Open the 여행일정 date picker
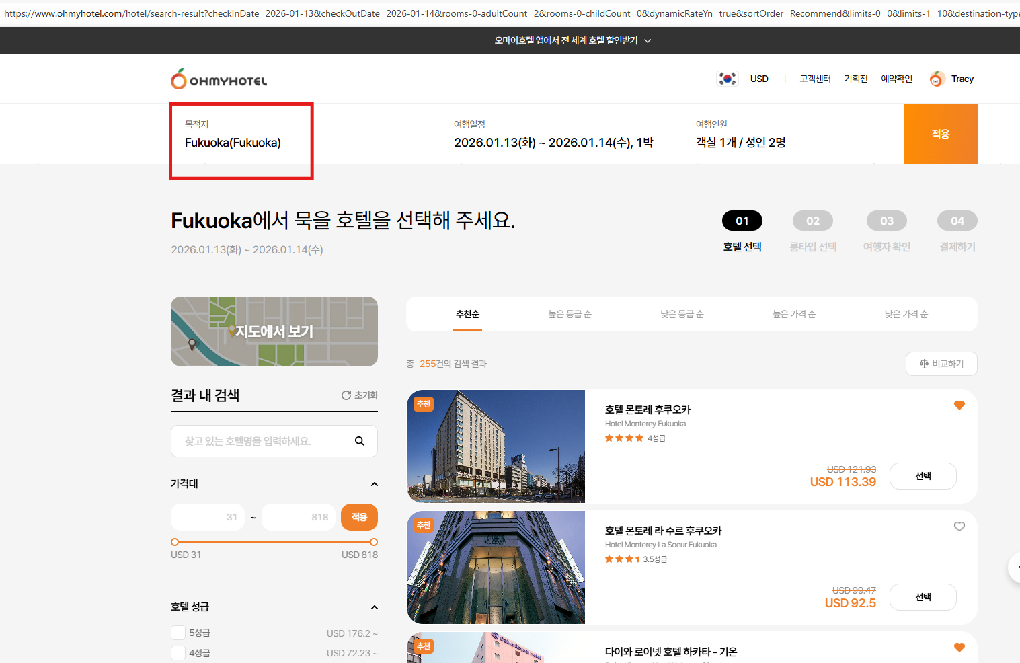Image resolution: width=1020 pixels, height=663 pixels. (x=561, y=134)
